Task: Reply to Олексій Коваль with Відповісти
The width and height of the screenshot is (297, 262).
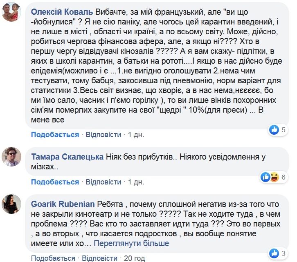Action: [x=103, y=135]
